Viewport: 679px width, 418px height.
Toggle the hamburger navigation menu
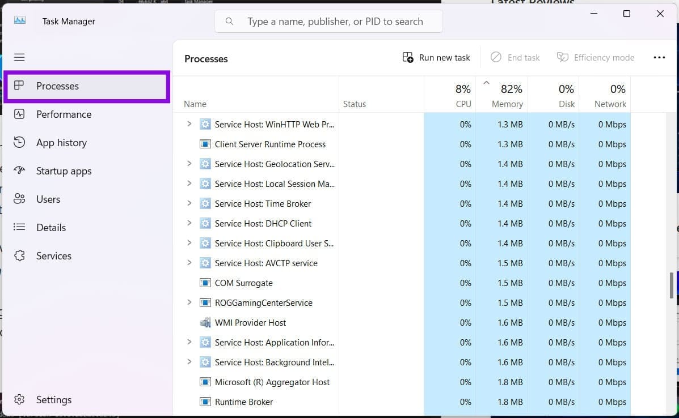coord(19,57)
